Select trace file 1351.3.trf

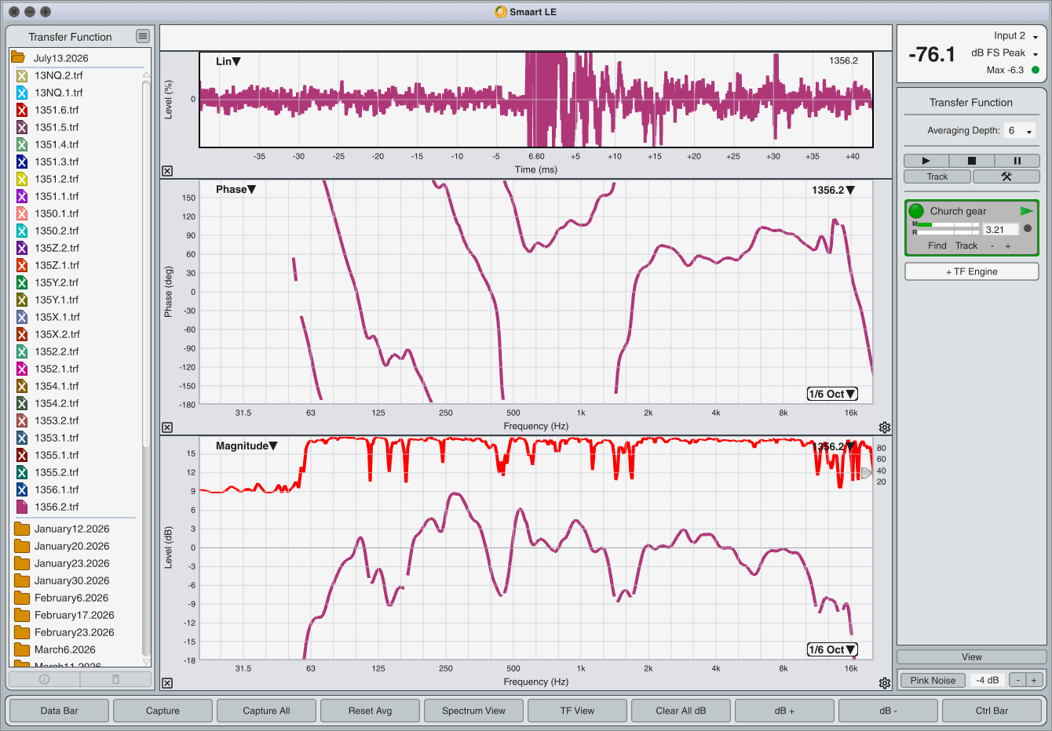[57, 162]
